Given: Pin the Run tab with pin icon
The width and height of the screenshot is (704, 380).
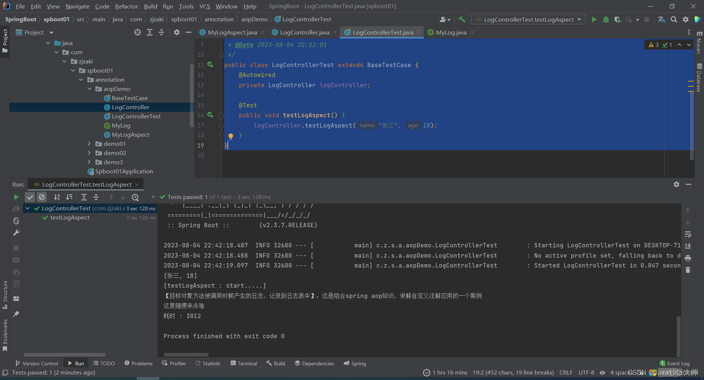Looking at the screenshot, I should point(16,314).
